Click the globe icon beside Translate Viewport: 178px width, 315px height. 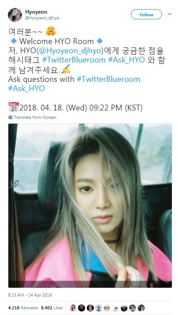pyautogui.click(x=11, y=117)
